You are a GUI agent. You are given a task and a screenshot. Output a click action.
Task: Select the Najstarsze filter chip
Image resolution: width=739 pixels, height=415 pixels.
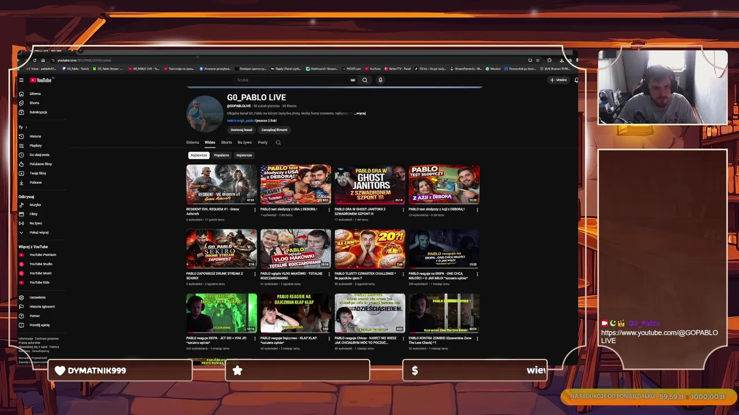[x=244, y=155]
